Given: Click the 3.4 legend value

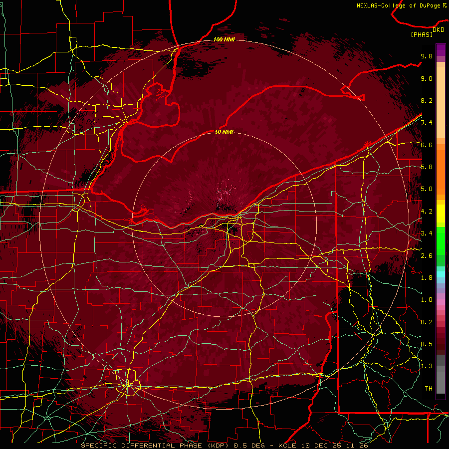Looking at the screenshot, I should [427, 233].
